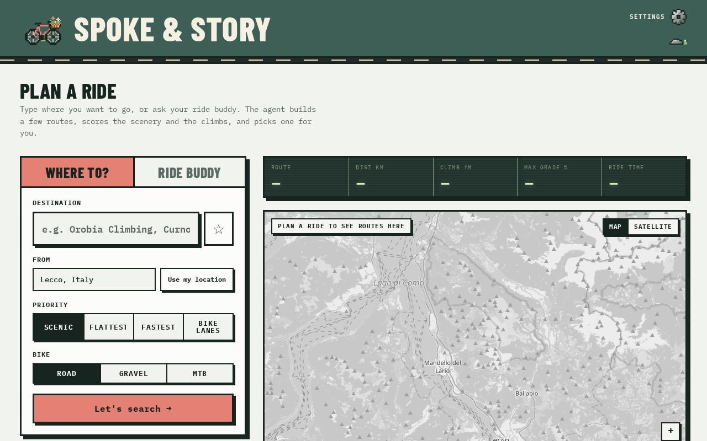Click the Ballabio label on the map
This screenshot has width=707, height=441.
tap(526, 394)
